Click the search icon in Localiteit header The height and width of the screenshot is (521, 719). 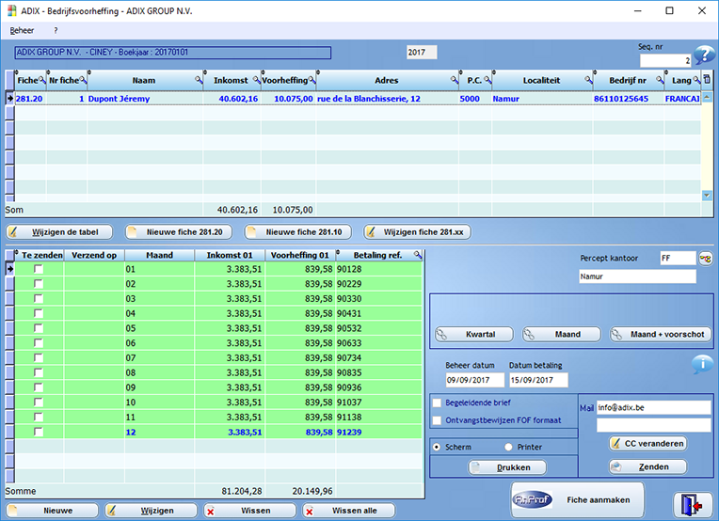tap(588, 80)
